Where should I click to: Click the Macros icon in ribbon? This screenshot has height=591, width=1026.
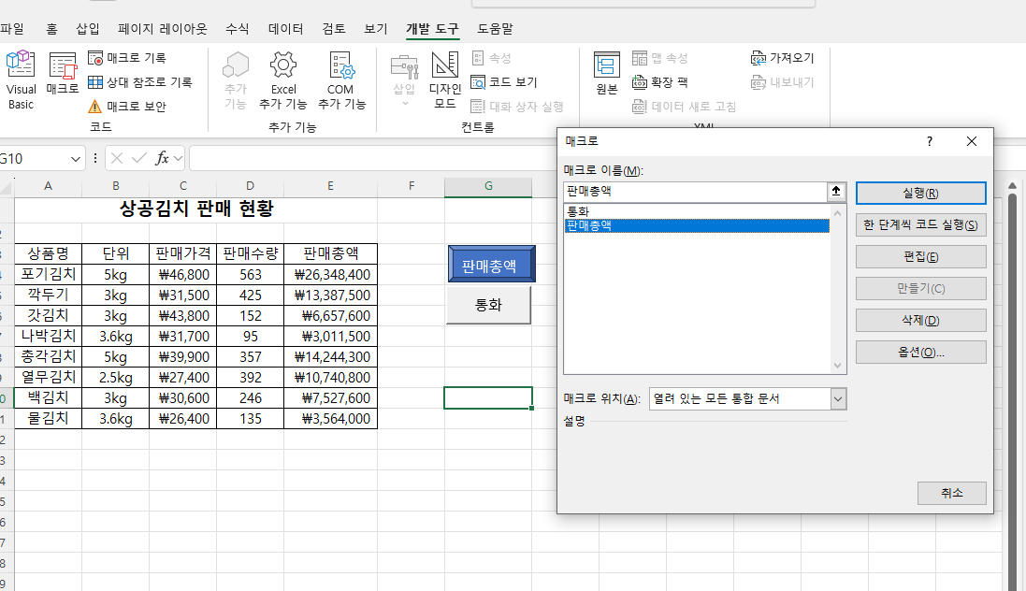coord(63,75)
